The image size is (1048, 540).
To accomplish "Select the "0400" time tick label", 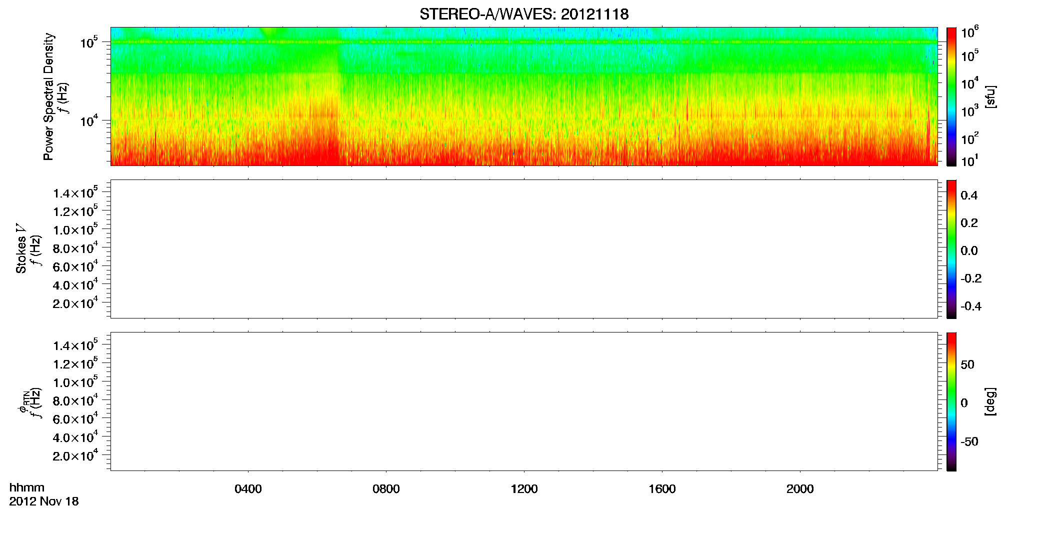I will (x=248, y=489).
